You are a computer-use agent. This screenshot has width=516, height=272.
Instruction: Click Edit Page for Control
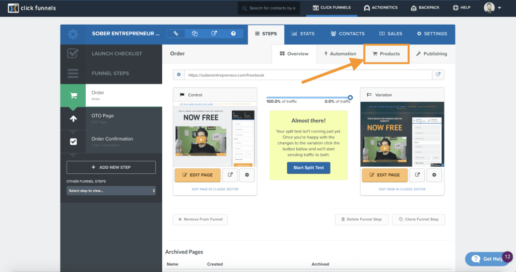point(198,175)
